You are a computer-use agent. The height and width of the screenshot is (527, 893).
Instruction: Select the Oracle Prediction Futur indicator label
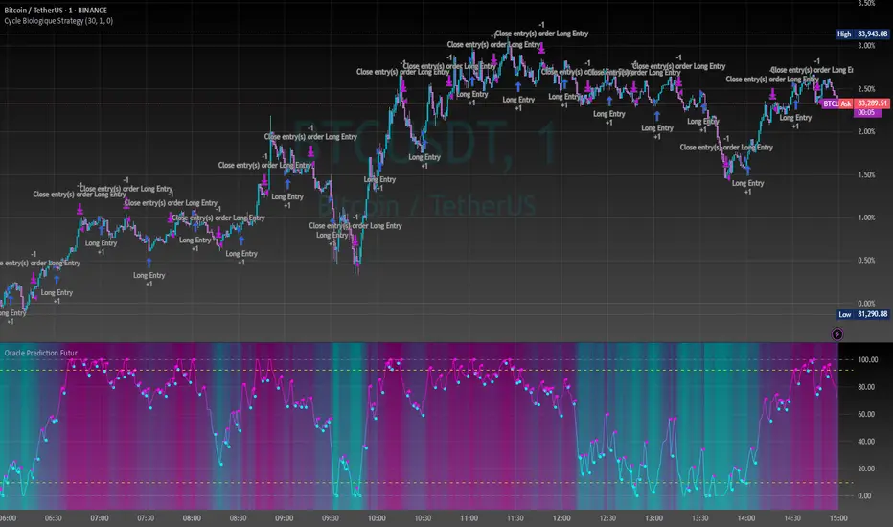(40, 353)
